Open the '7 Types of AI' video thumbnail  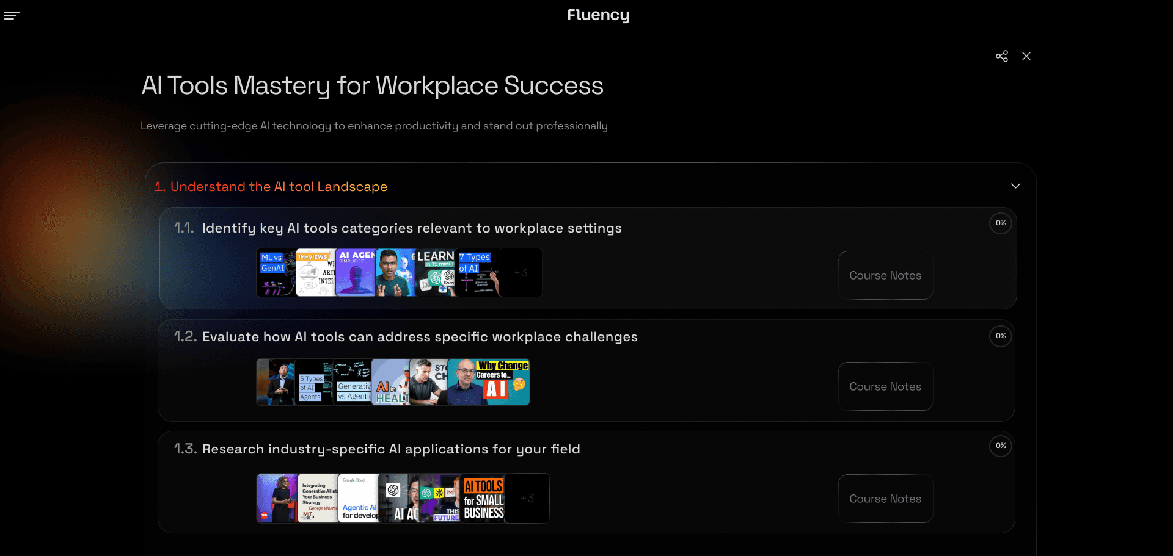point(477,272)
